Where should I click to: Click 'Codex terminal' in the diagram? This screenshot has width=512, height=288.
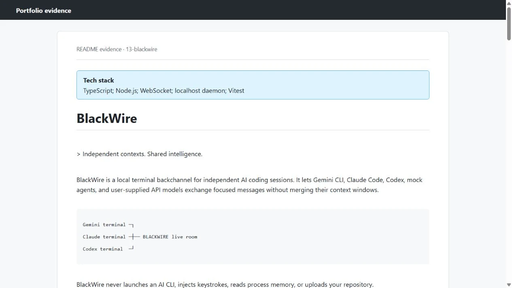102,249
